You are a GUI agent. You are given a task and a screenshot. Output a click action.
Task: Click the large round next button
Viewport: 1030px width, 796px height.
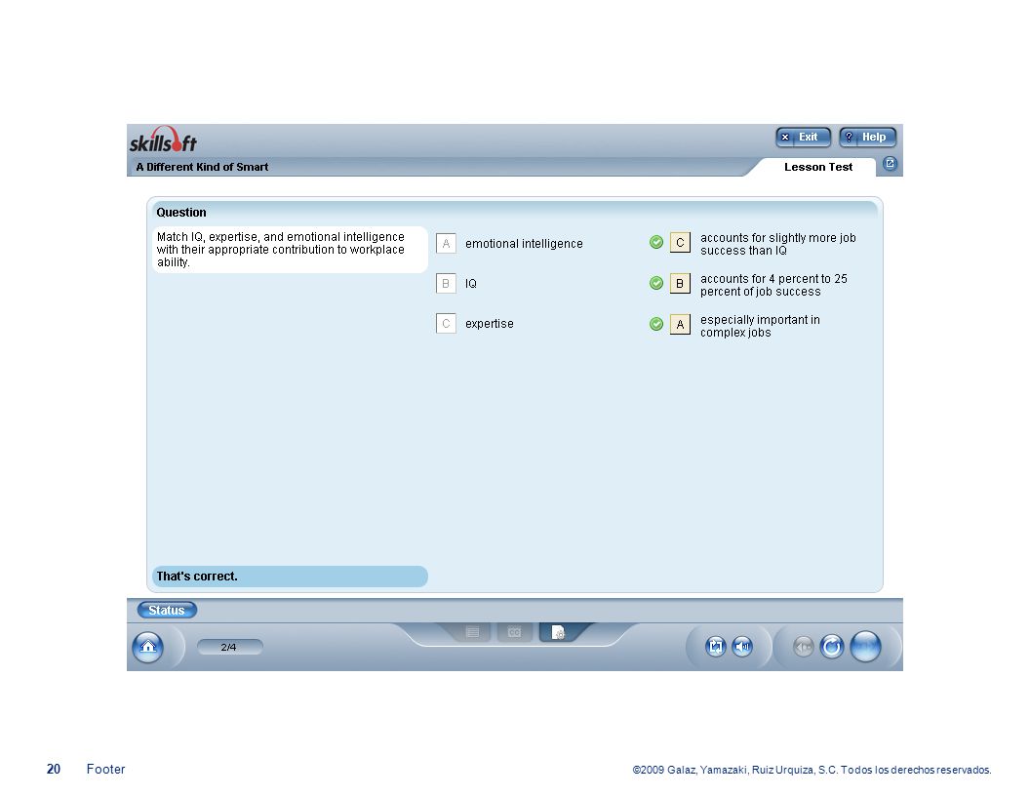click(865, 647)
